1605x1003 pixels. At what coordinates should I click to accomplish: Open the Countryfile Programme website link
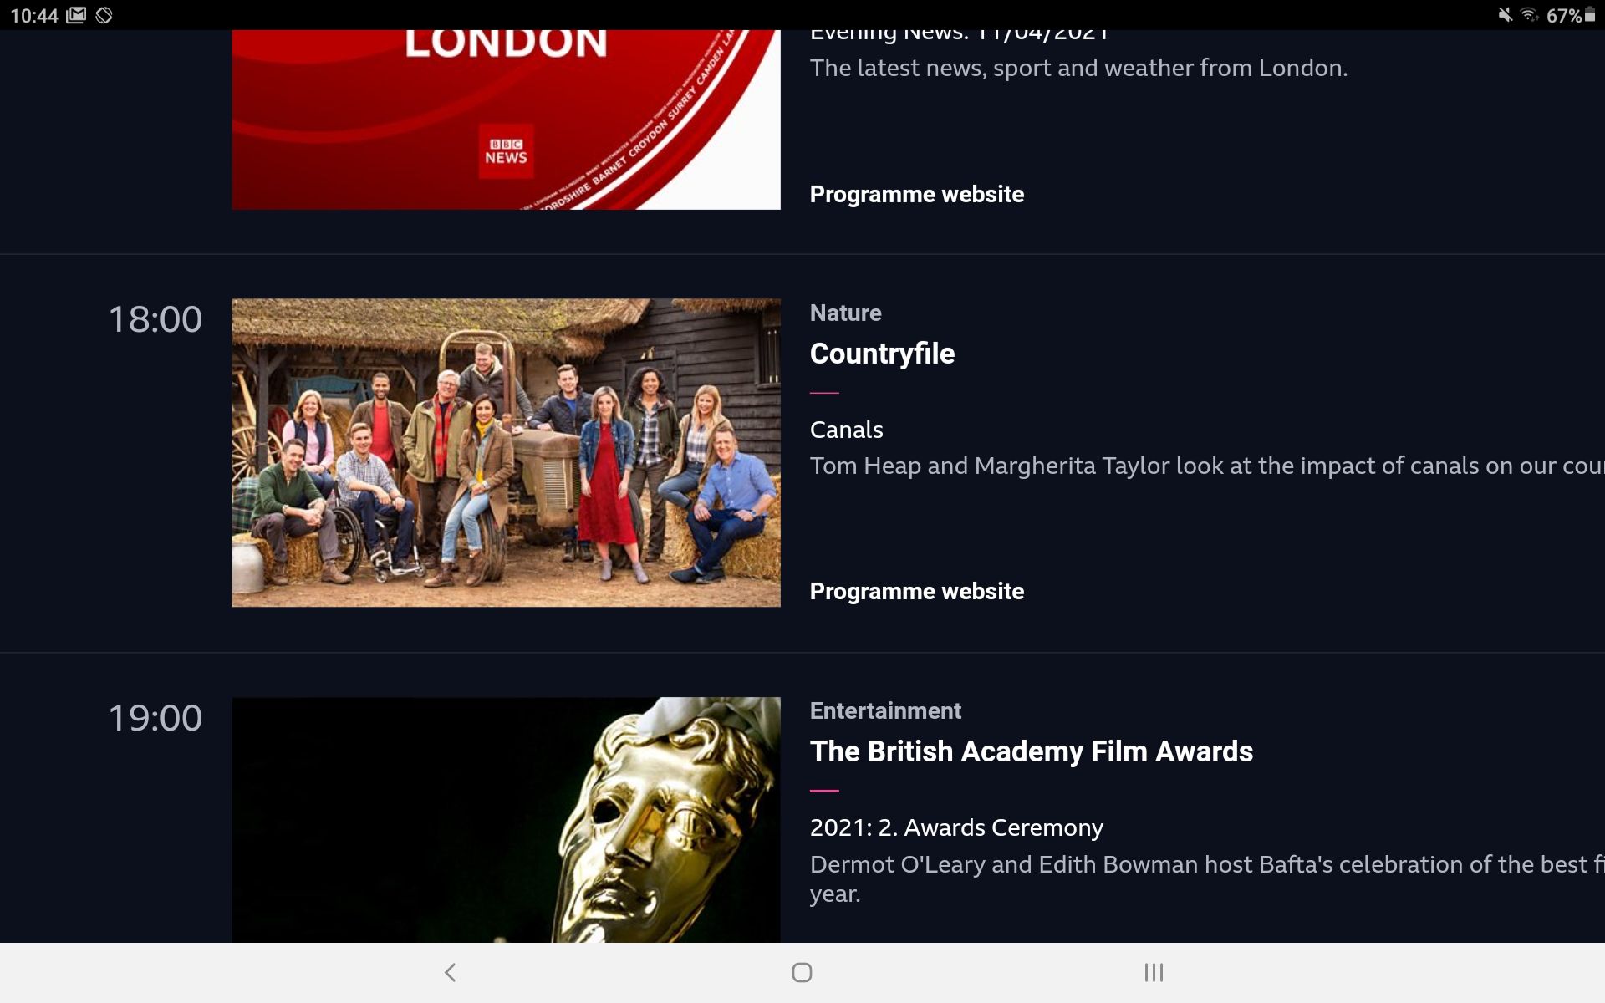[x=916, y=591]
